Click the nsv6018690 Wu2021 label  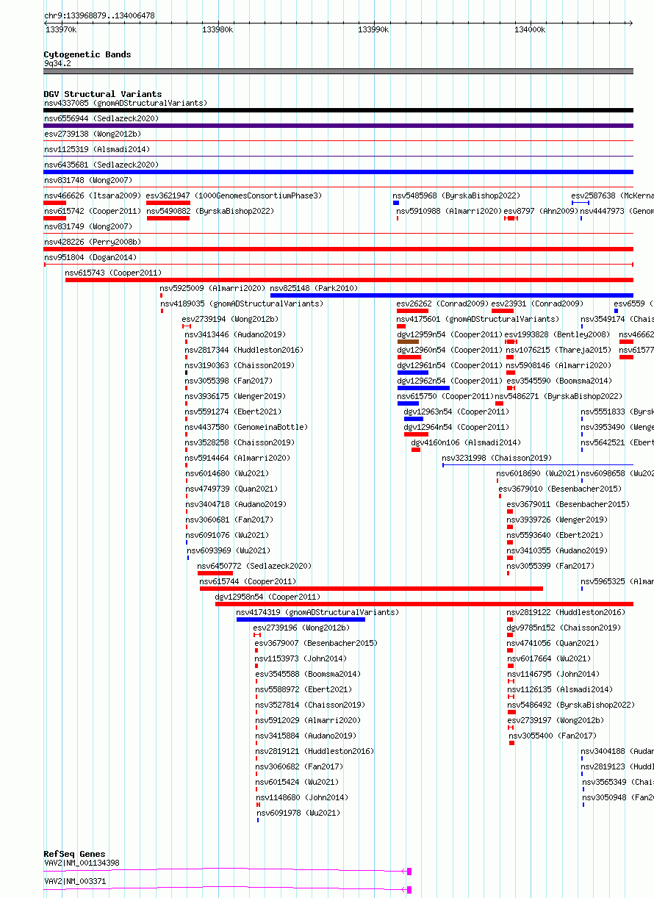click(x=539, y=473)
